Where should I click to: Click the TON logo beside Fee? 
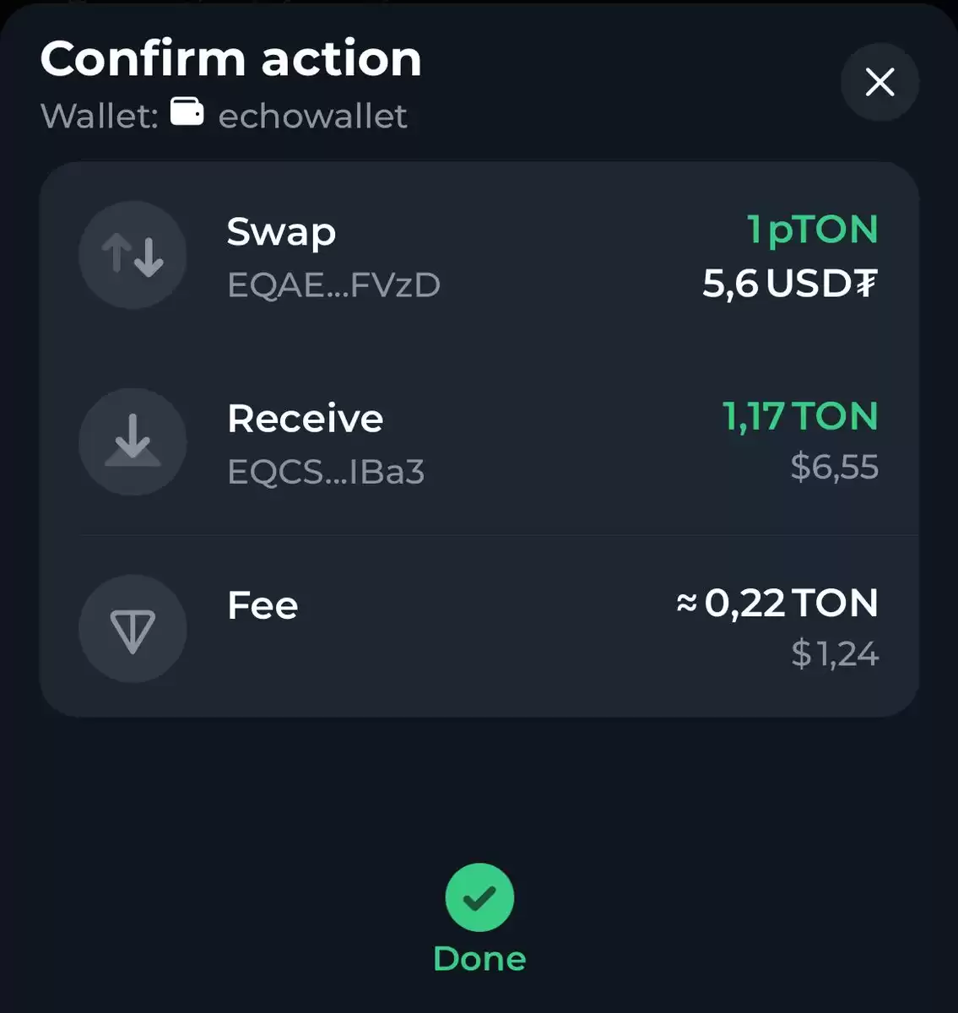click(133, 629)
